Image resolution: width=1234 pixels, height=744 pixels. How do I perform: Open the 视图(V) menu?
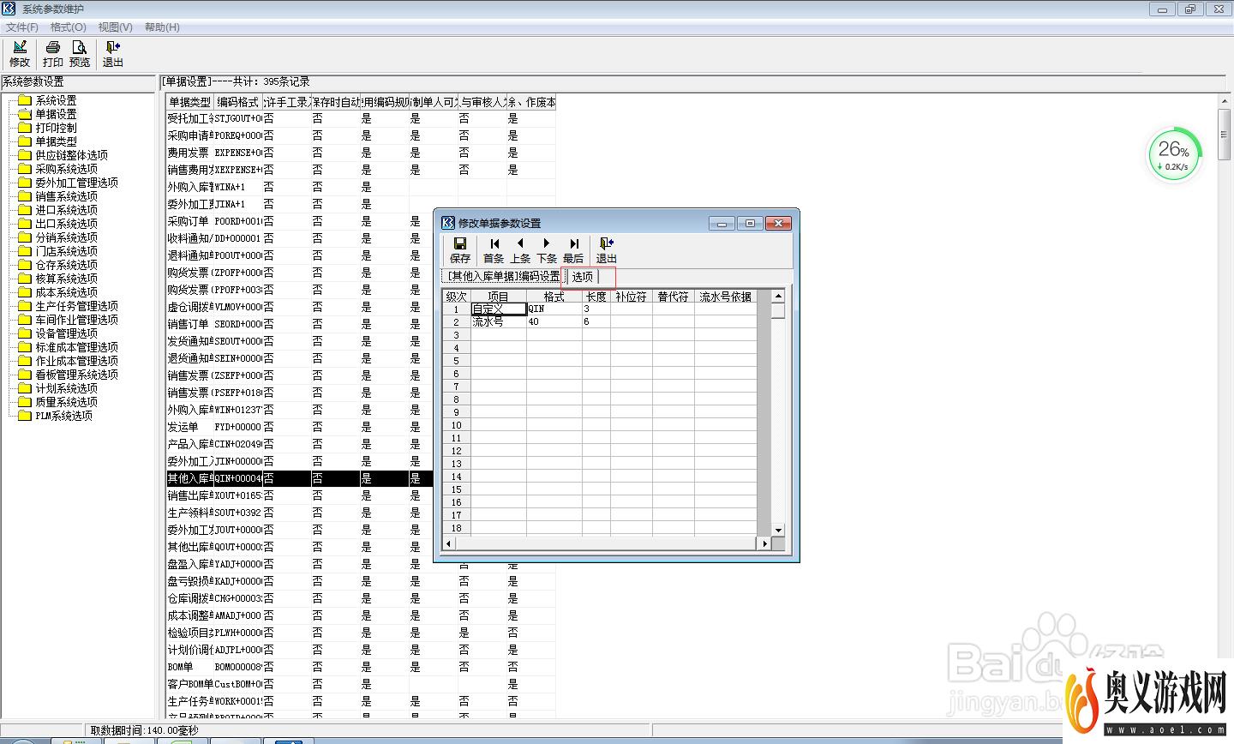115,27
